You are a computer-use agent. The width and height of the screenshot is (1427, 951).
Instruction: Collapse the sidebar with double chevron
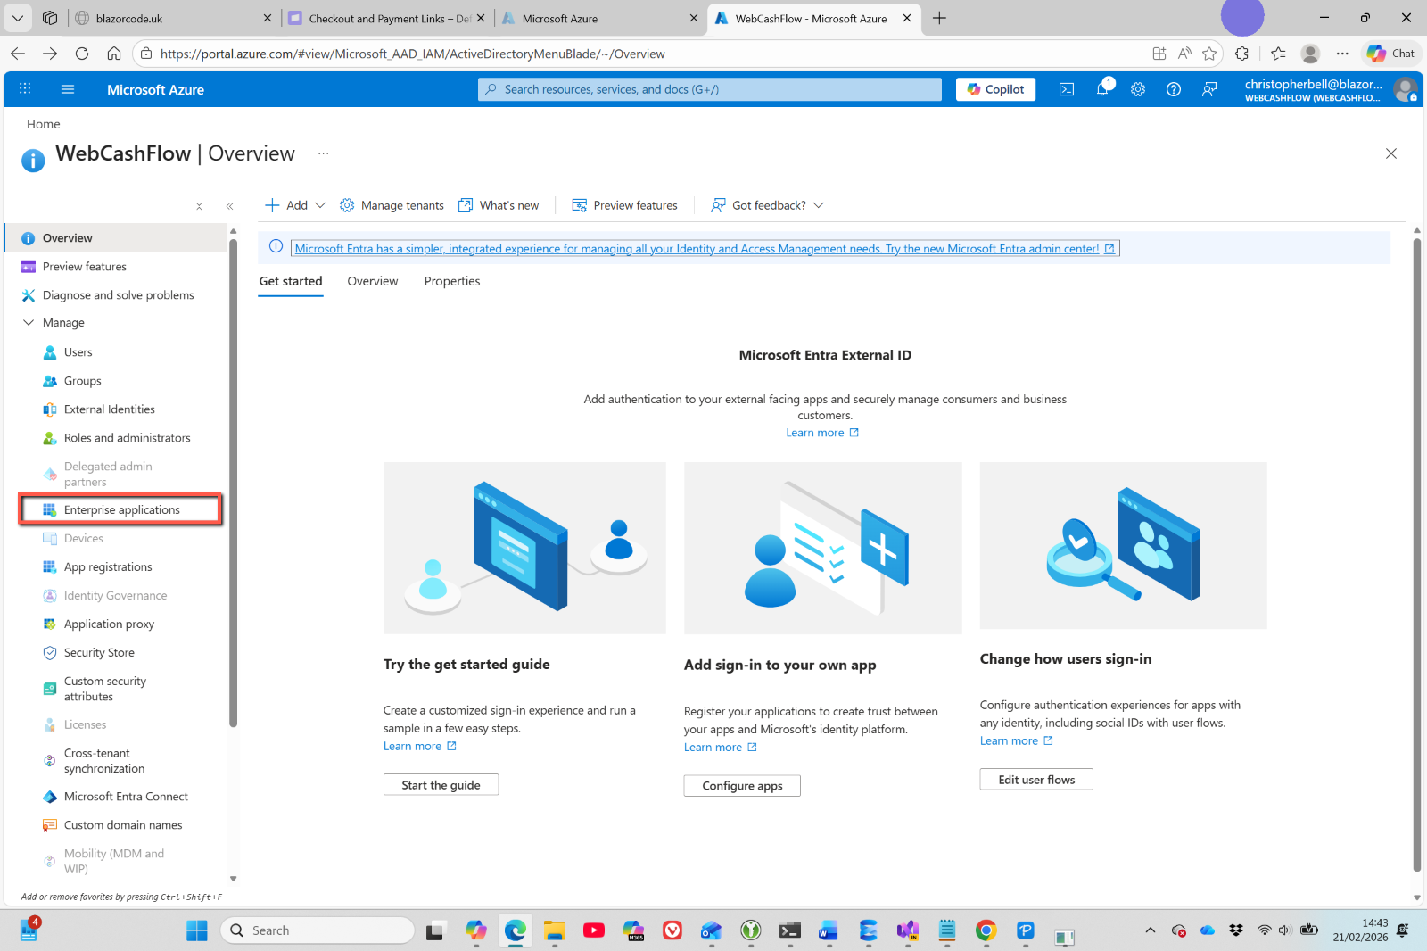coord(229,206)
